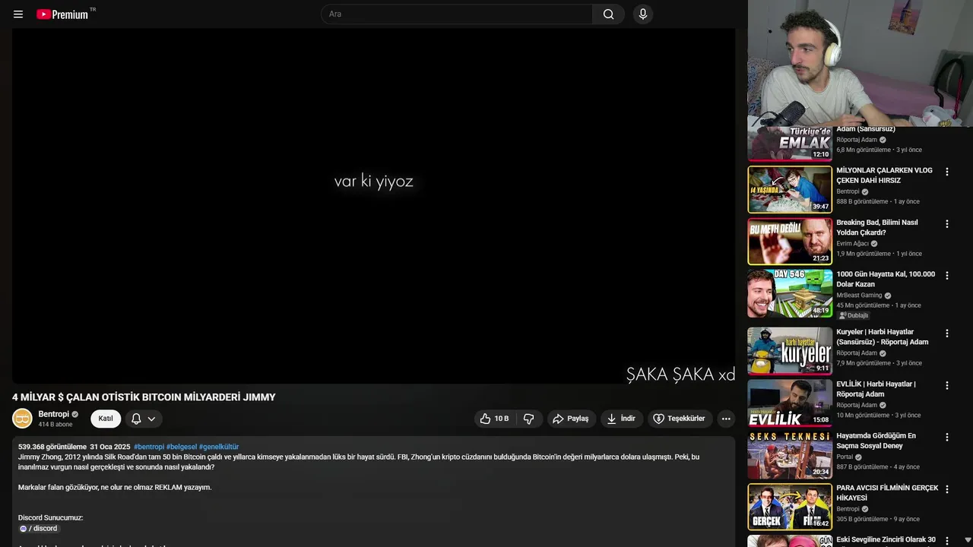Image resolution: width=973 pixels, height=547 pixels.
Task: Click the Dublajlı badge on MrBeast video
Action: pyautogui.click(x=853, y=315)
